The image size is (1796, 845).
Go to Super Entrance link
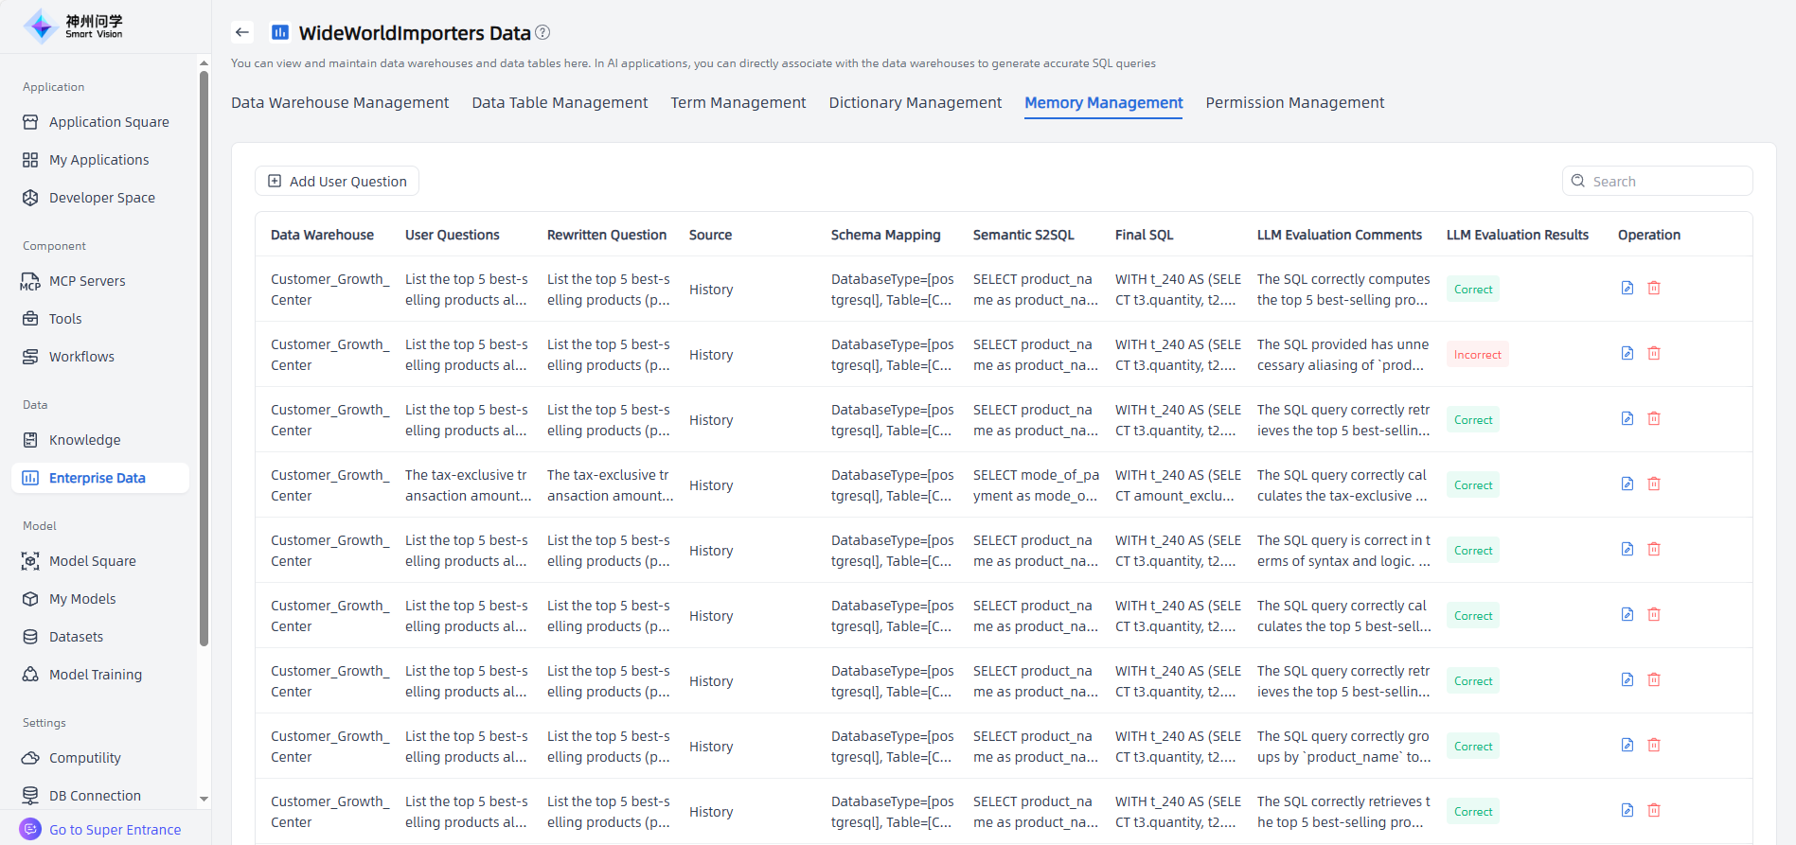tap(115, 830)
